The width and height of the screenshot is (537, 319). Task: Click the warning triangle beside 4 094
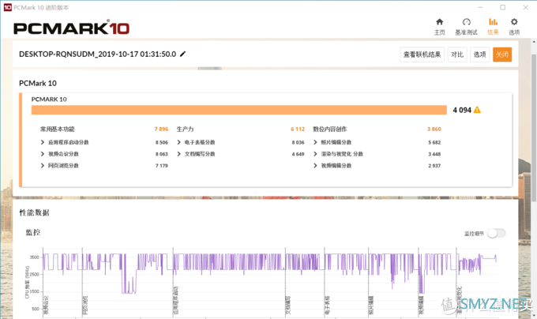[x=477, y=110]
